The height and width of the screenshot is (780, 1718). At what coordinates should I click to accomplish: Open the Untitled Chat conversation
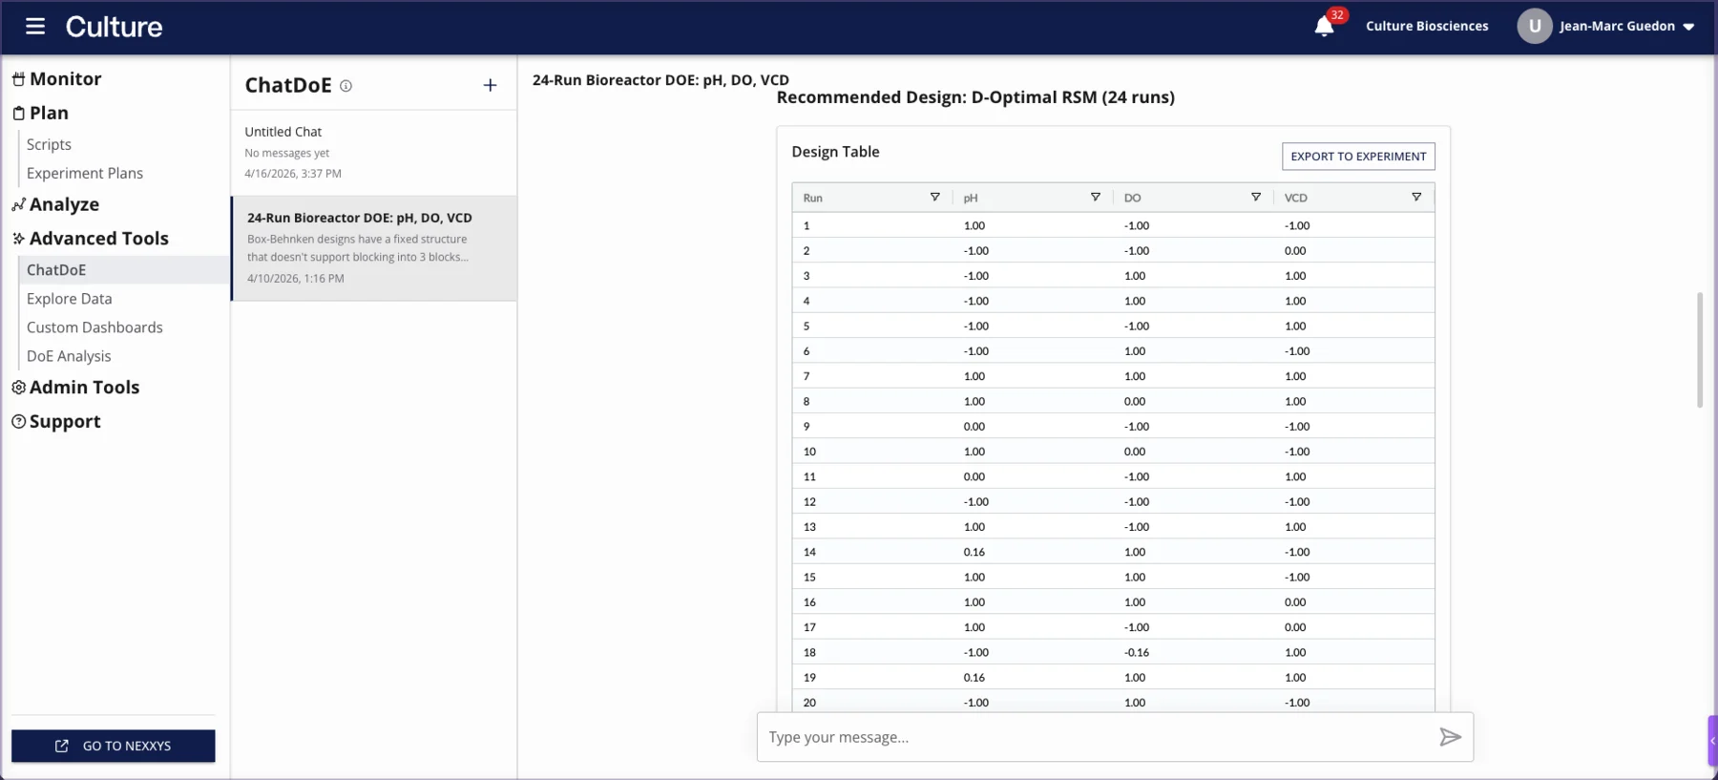(374, 153)
